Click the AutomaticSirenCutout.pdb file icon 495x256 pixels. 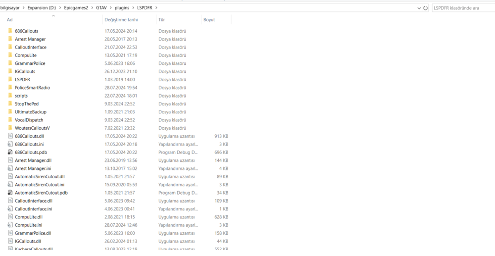[10, 193]
